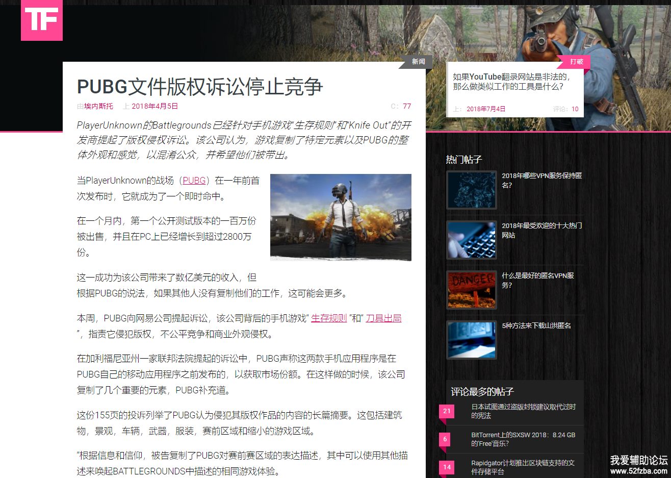Open the 77 comments count link
Viewport: 671px width, 478px height.
click(x=407, y=106)
